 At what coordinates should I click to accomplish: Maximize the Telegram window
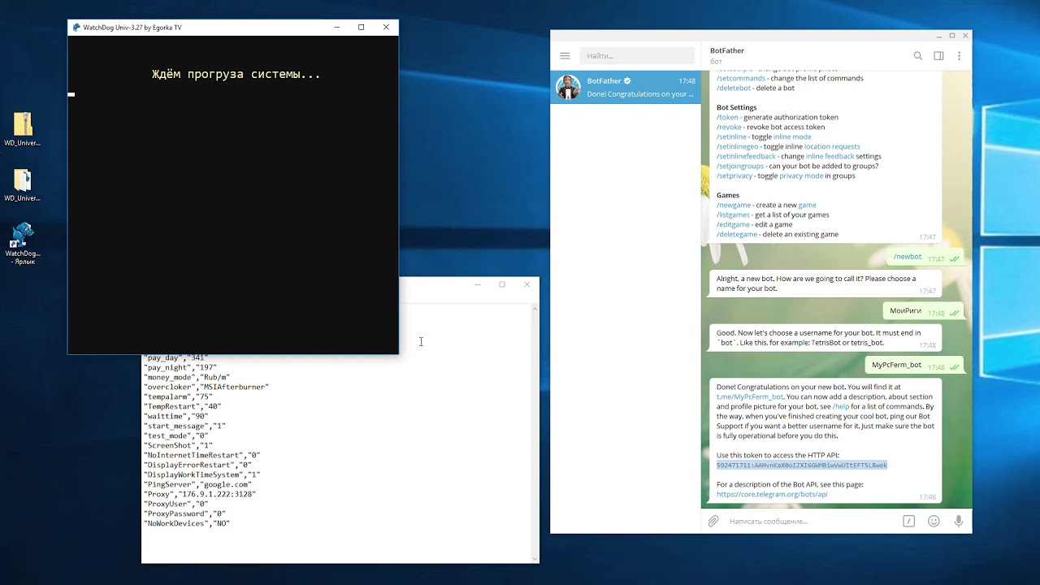(952, 36)
